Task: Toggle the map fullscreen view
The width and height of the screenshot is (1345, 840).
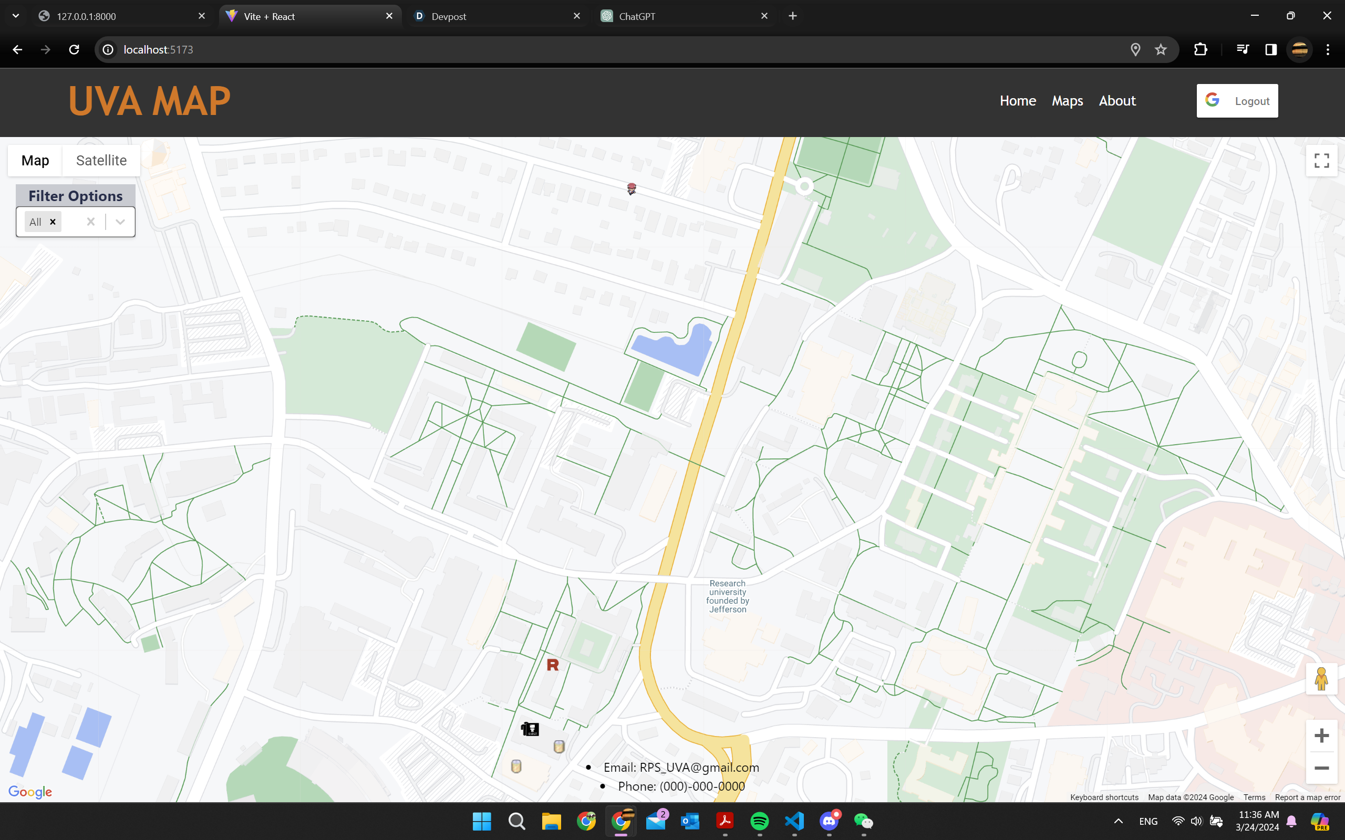Action: (1321, 161)
